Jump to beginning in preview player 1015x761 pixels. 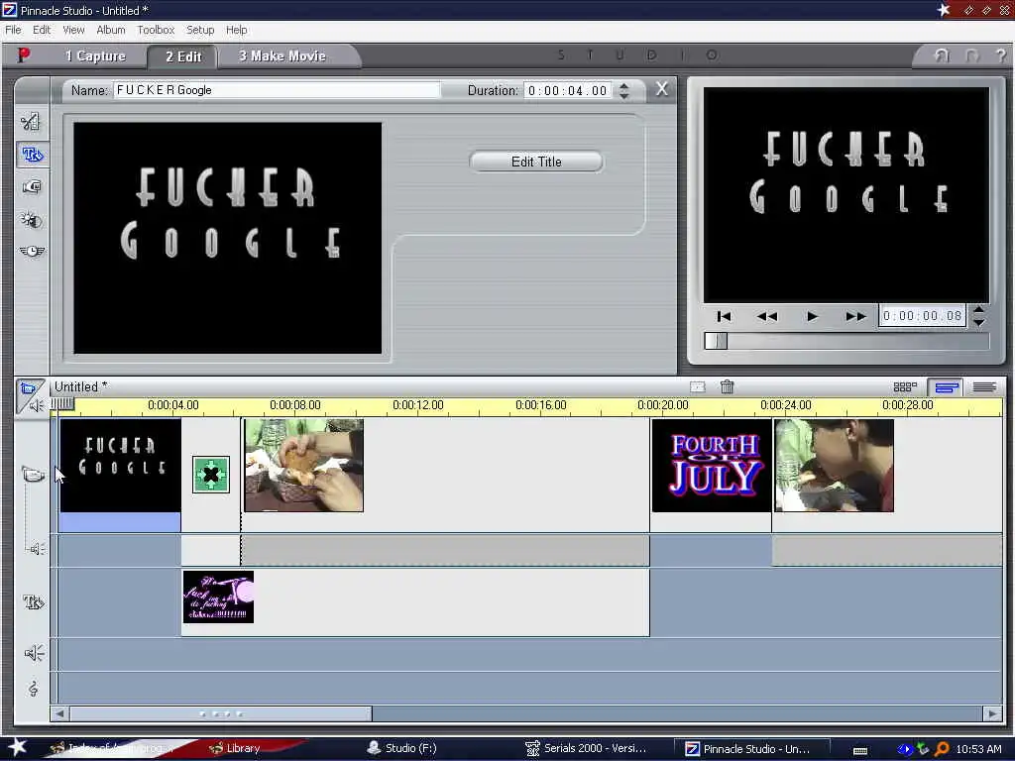pos(724,316)
